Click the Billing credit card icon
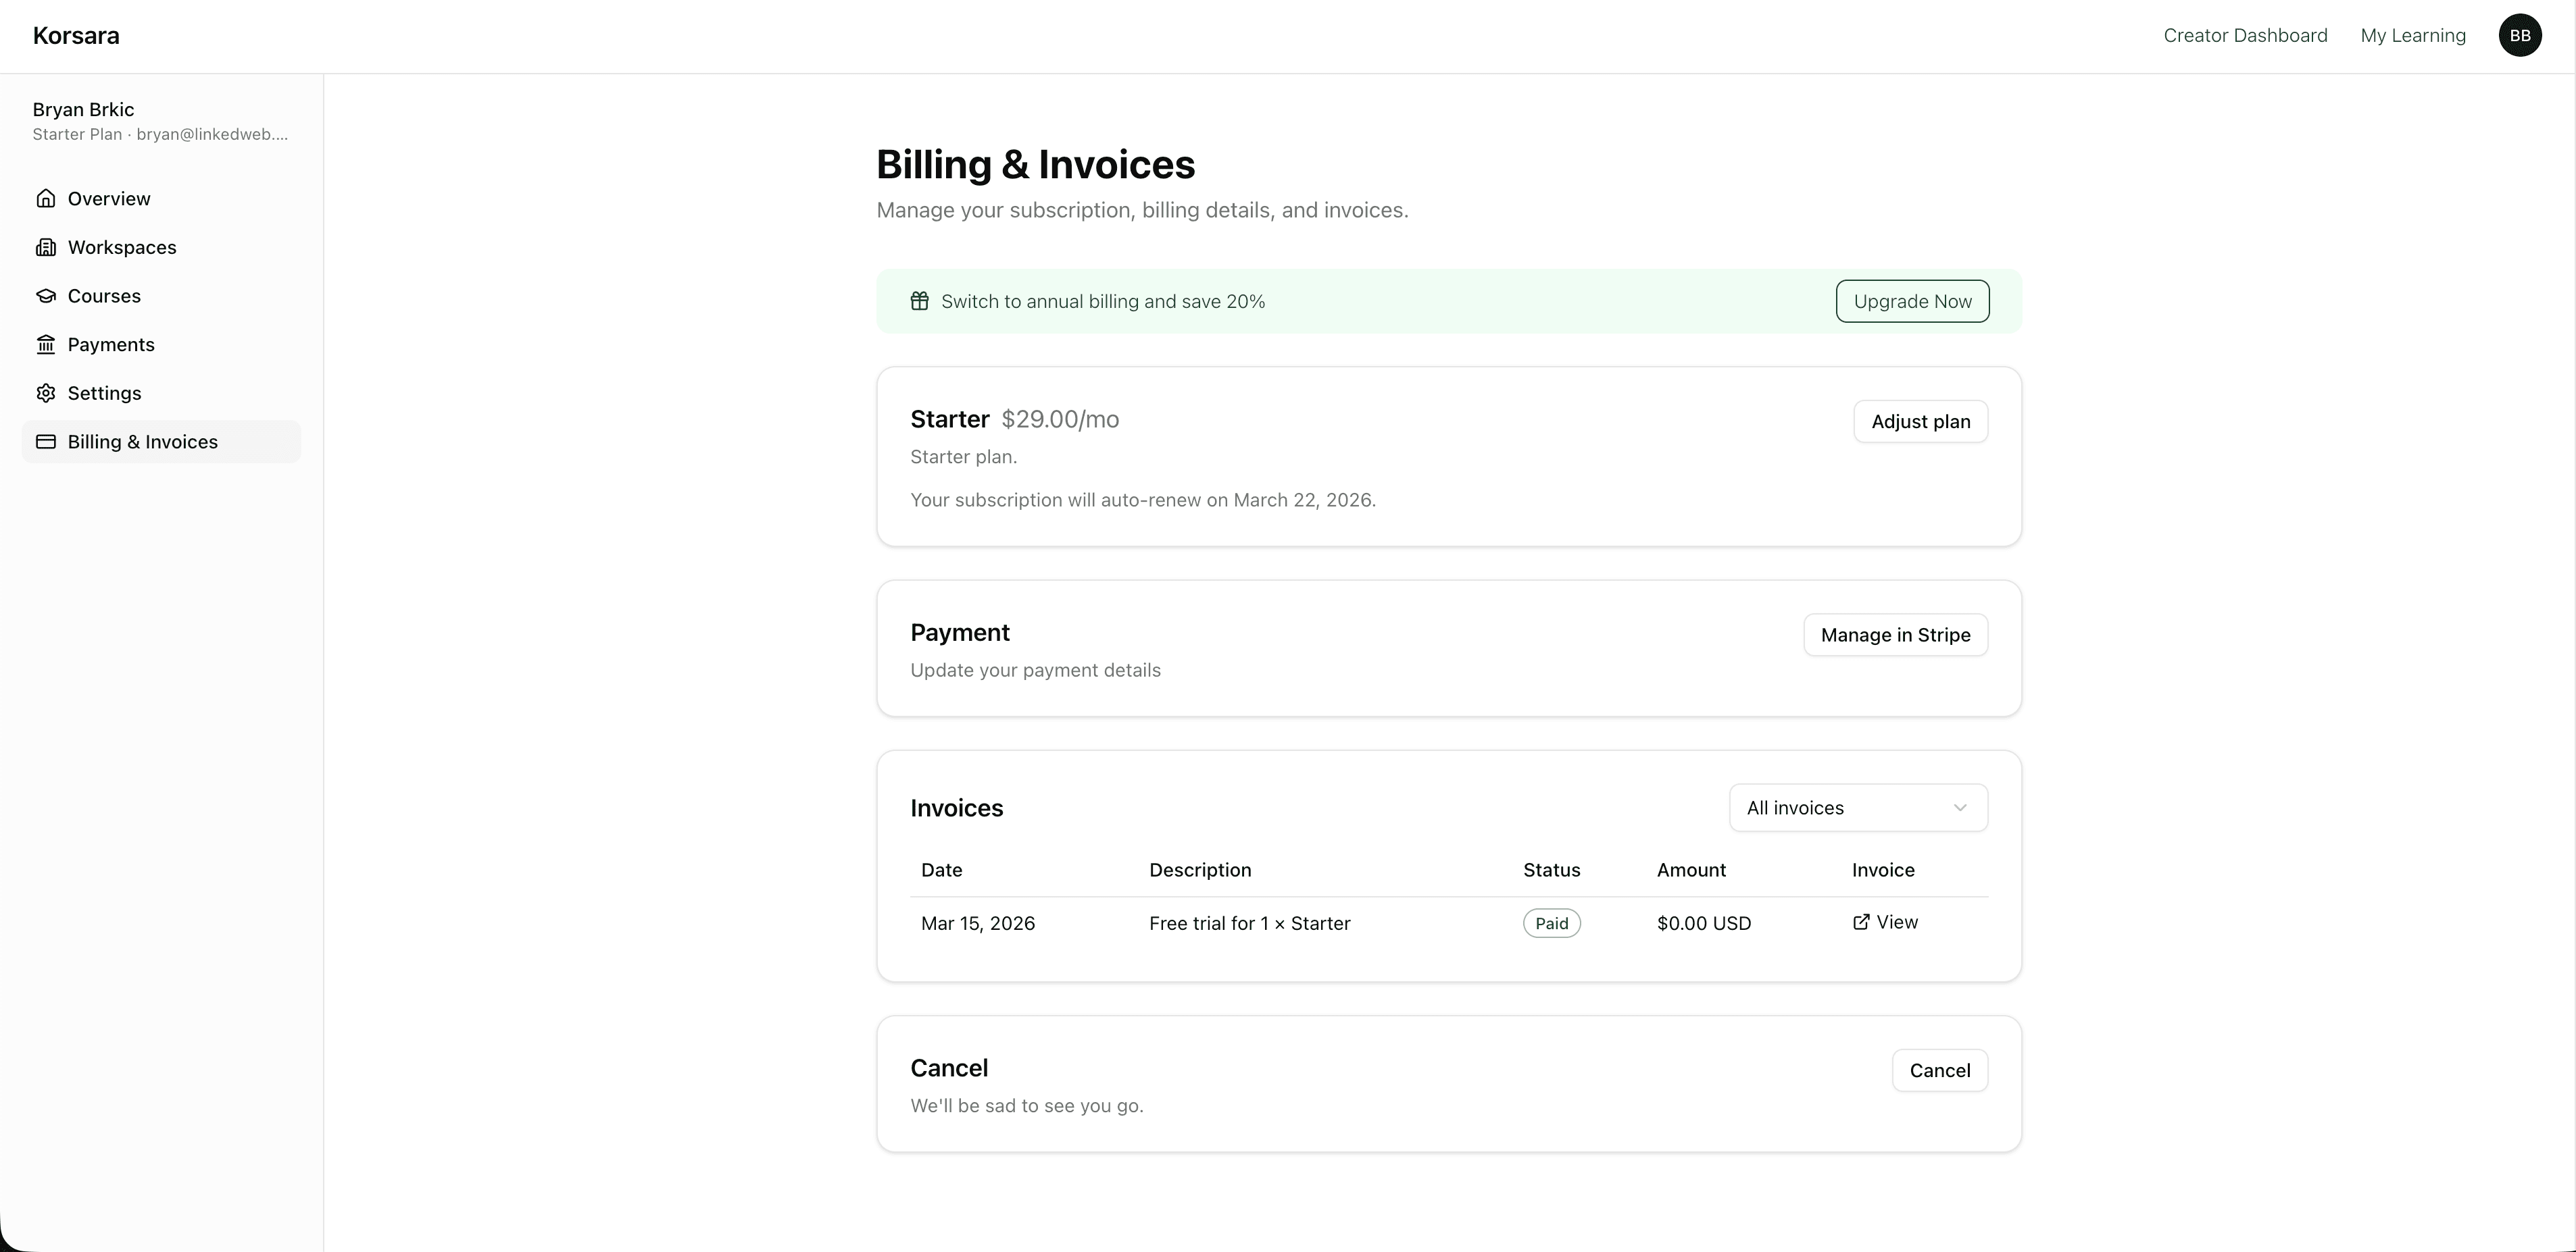Screen dimensions: 2576x1252 (46, 441)
